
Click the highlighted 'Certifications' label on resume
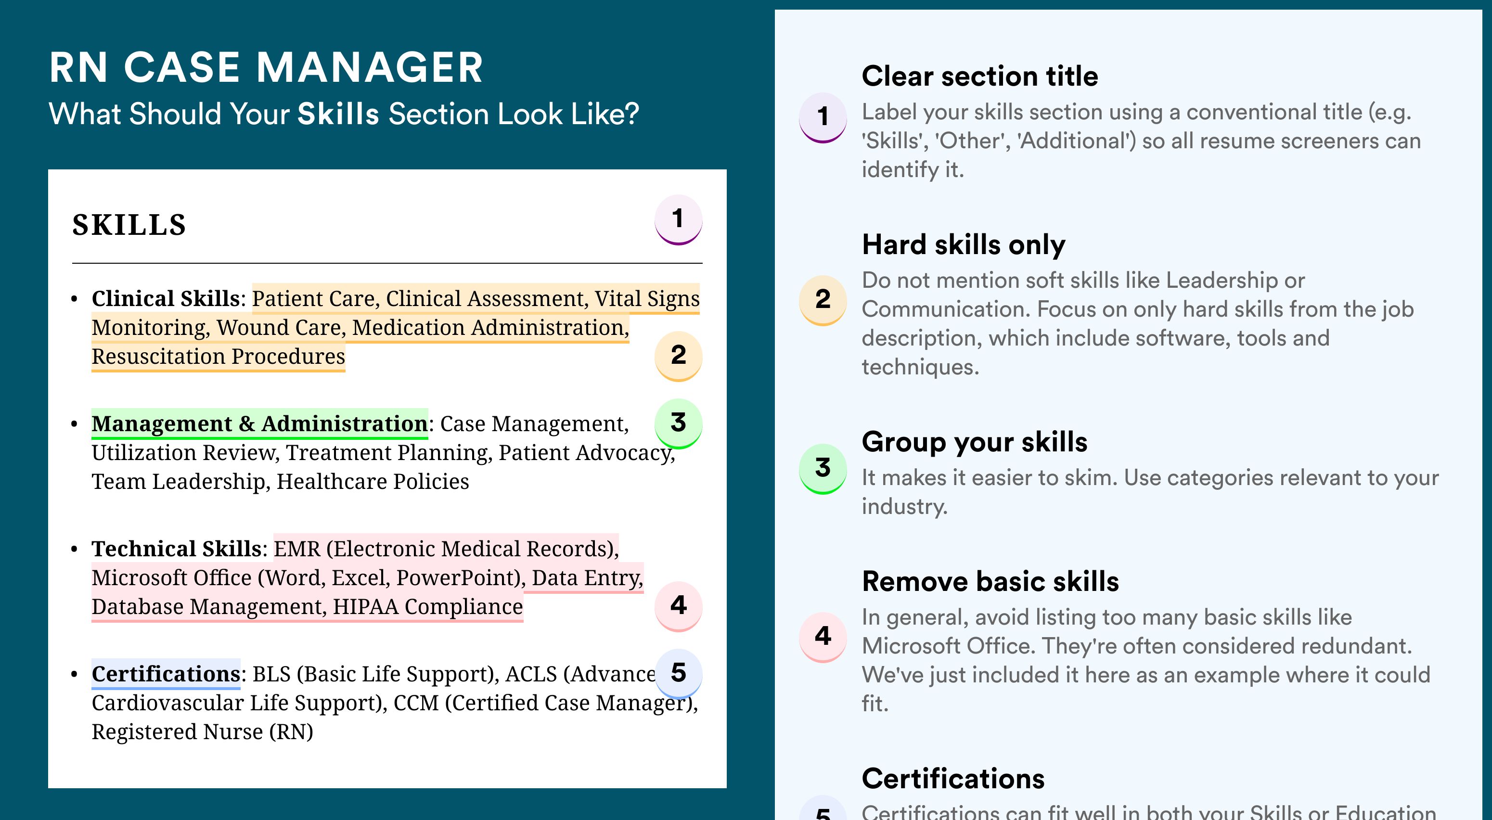pyautogui.click(x=166, y=674)
